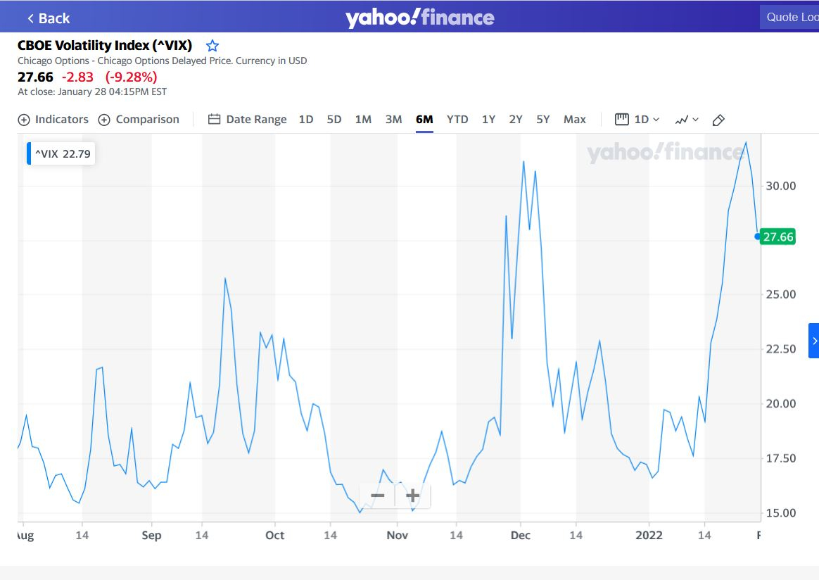Screen dimensions: 819x580
Task: Click the Dec x-axis label
Action: pos(521,536)
